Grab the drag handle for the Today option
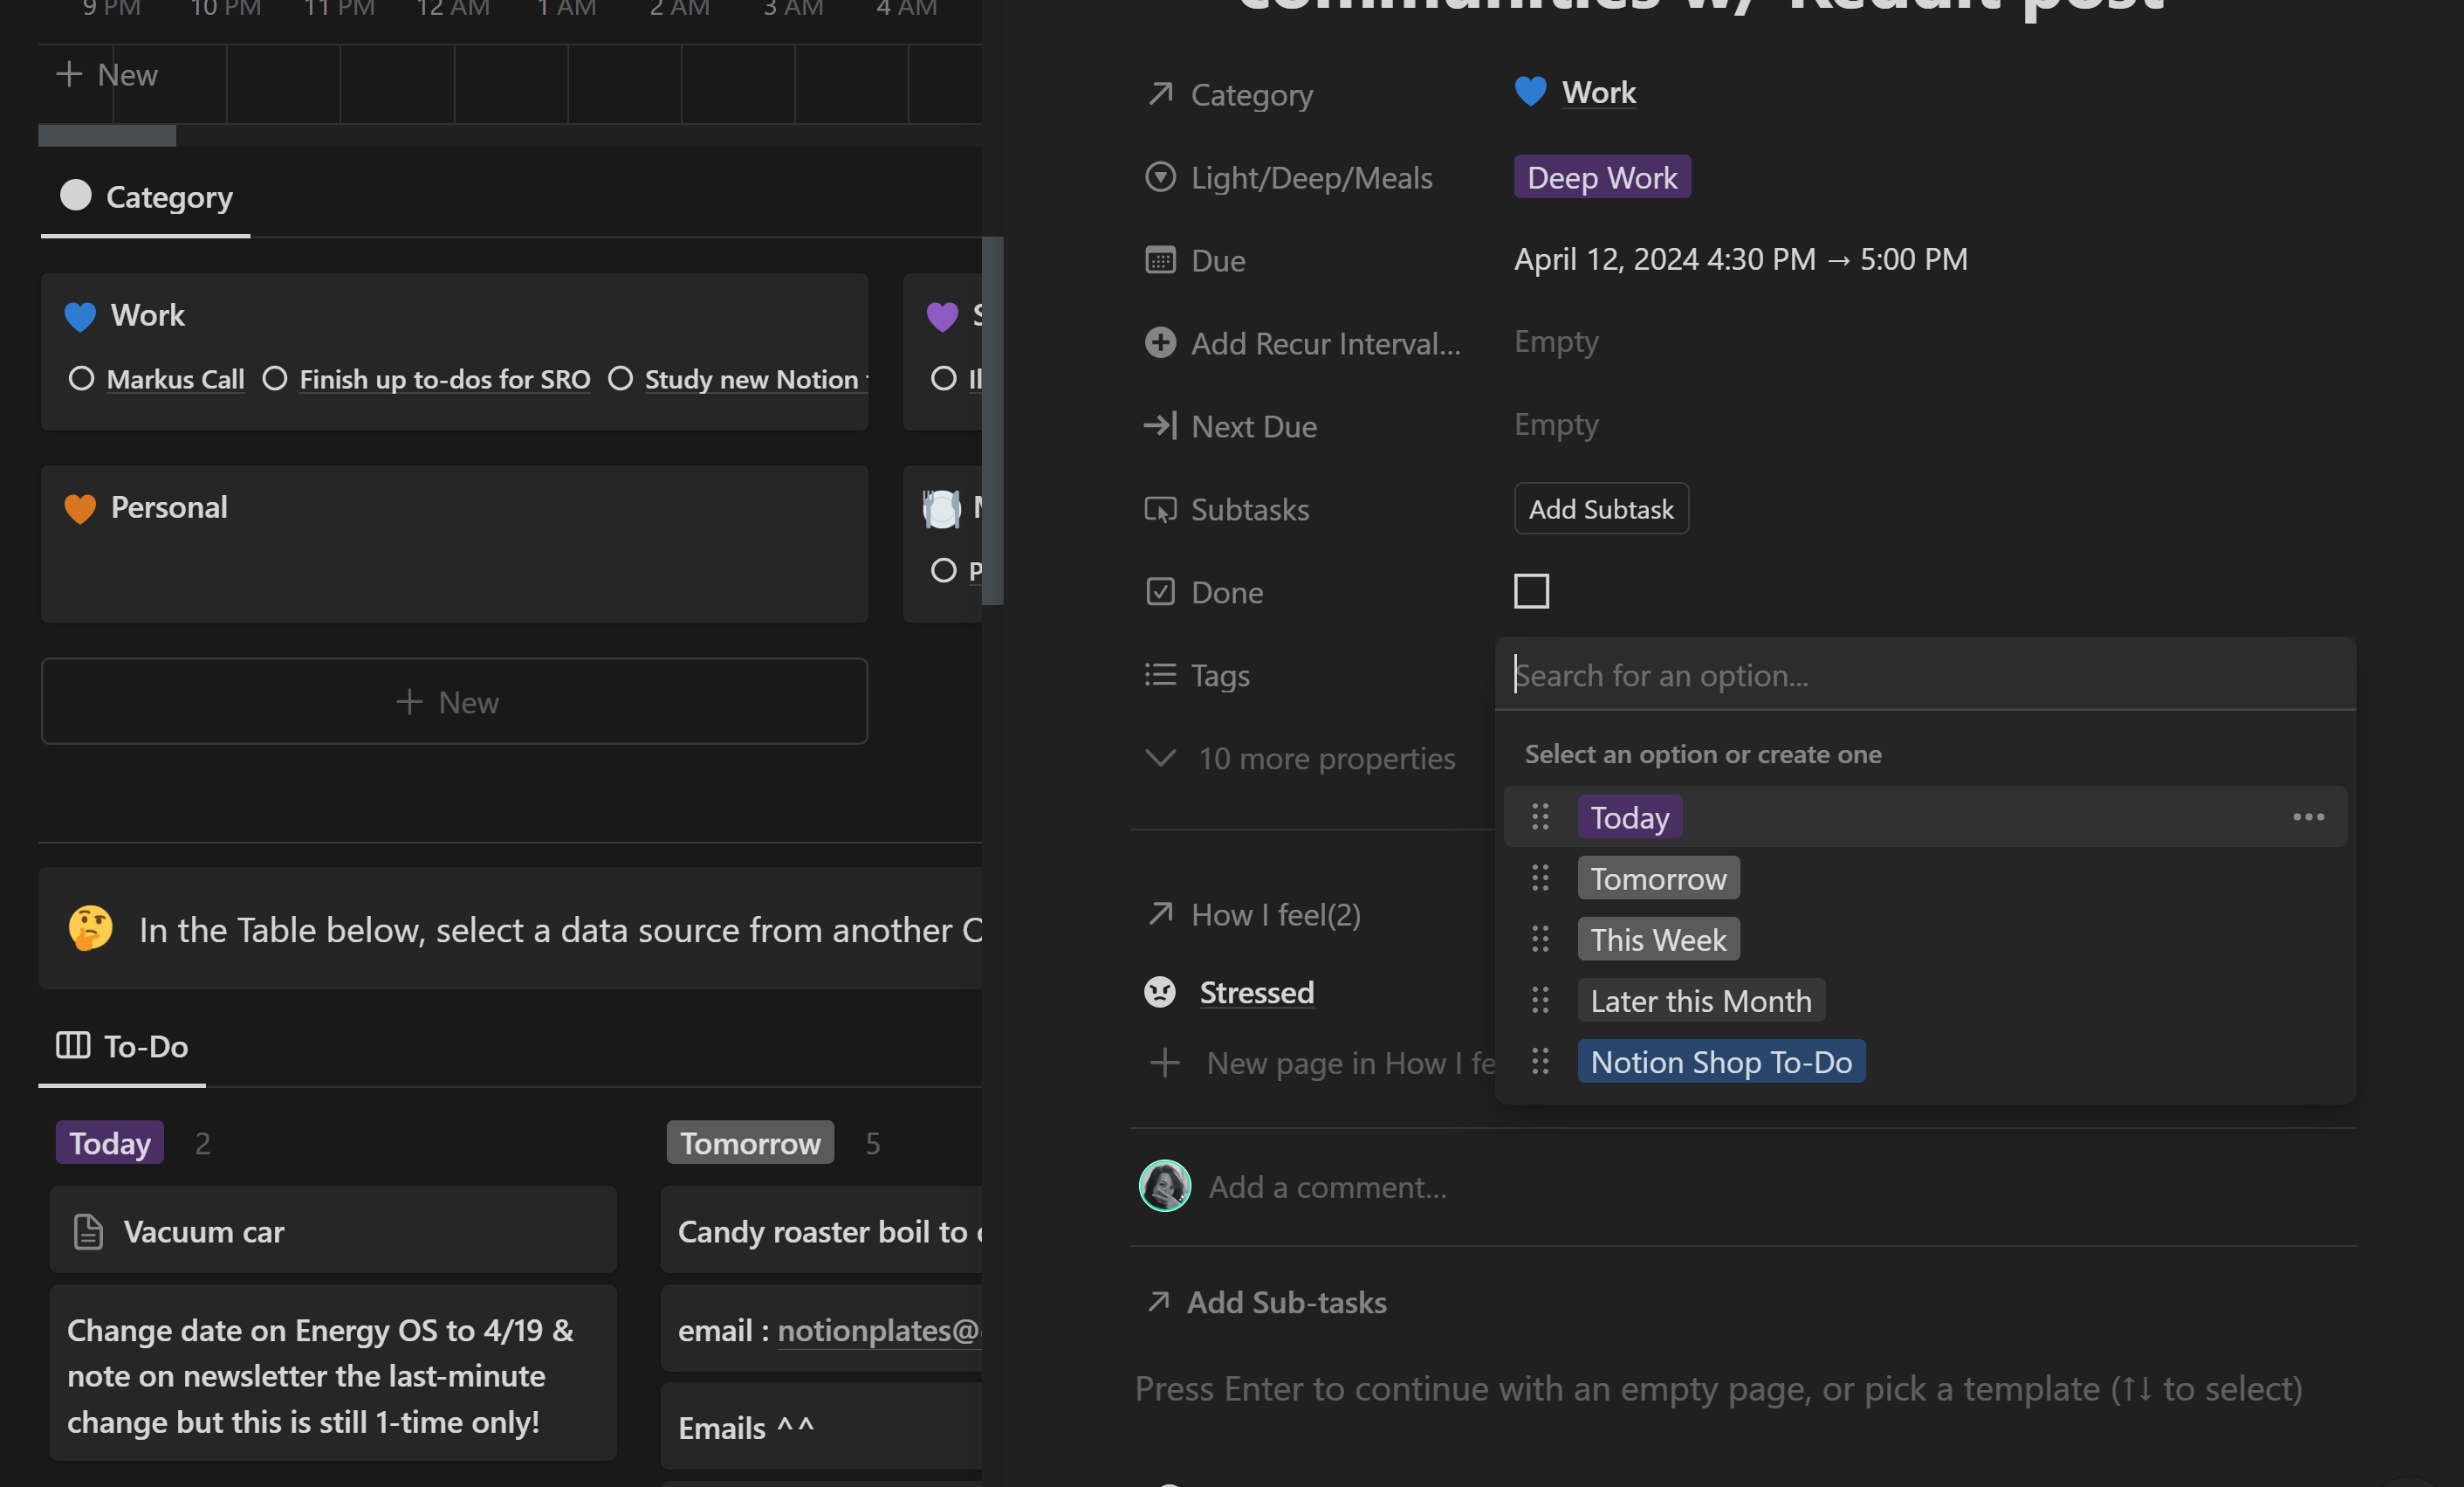This screenshot has height=1487, width=2464. (x=1540, y=817)
